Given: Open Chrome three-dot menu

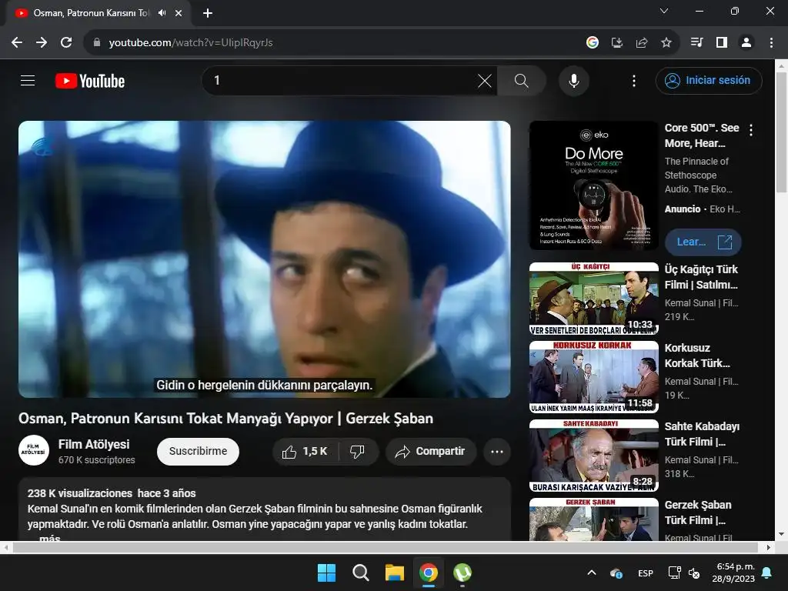Looking at the screenshot, I should (x=771, y=43).
